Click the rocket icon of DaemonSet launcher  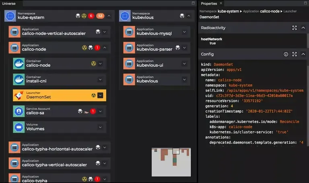coord(19,95)
